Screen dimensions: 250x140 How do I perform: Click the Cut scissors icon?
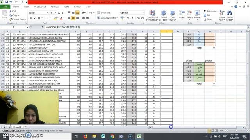click(11, 11)
